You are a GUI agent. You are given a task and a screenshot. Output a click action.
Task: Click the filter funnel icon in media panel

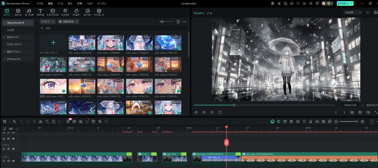178,21
